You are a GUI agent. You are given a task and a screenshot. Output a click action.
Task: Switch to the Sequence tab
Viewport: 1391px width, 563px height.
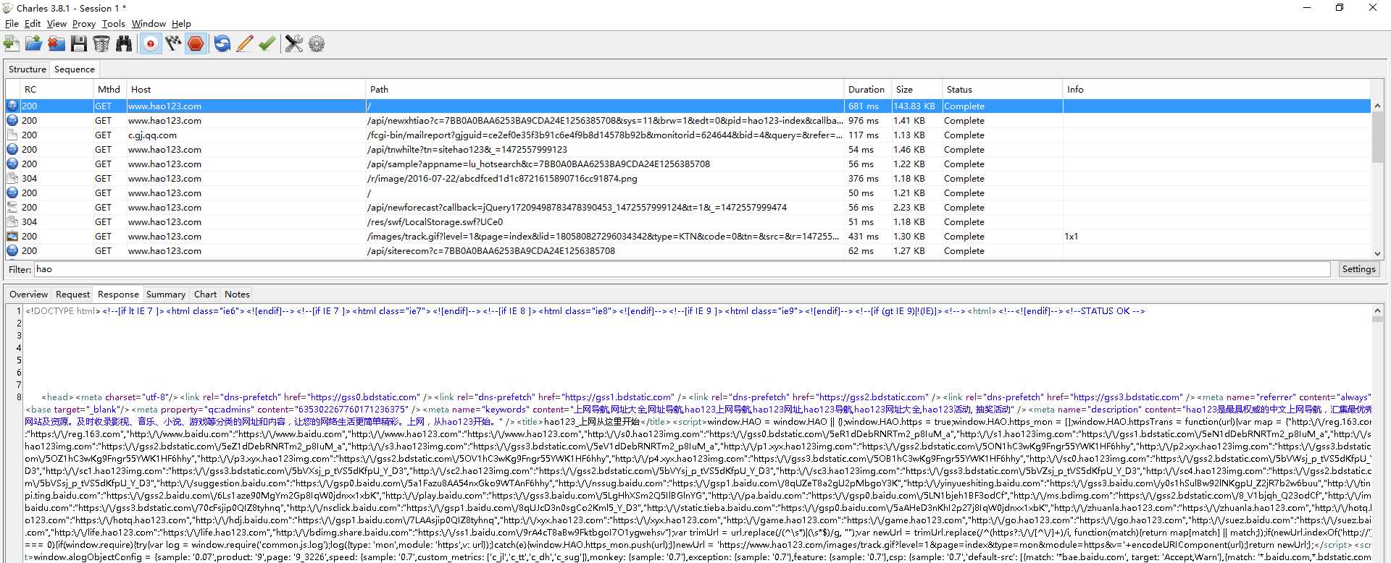pyautogui.click(x=75, y=69)
